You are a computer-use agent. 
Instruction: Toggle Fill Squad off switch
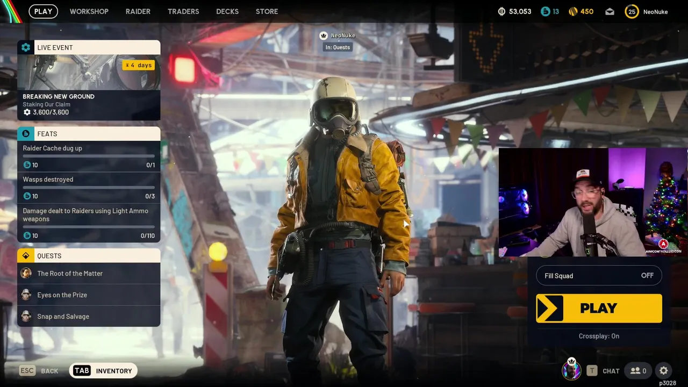(599, 276)
